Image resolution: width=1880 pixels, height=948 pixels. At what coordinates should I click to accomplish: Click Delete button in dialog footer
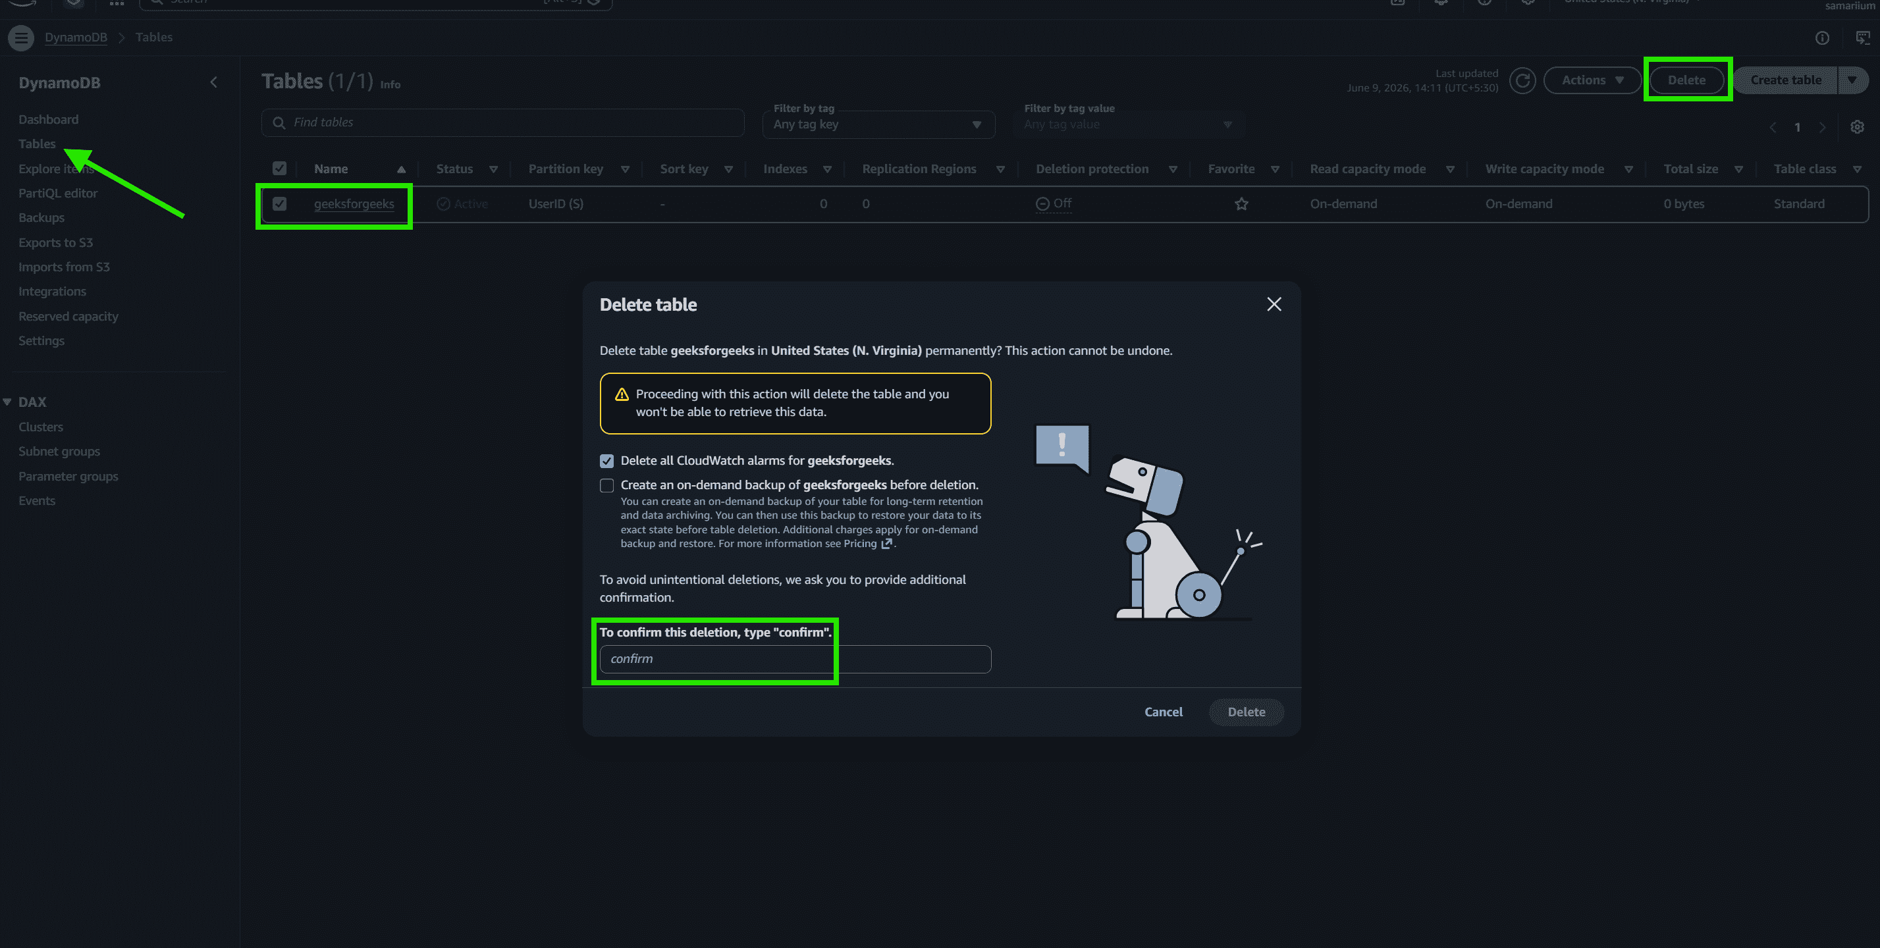click(1246, 712)
